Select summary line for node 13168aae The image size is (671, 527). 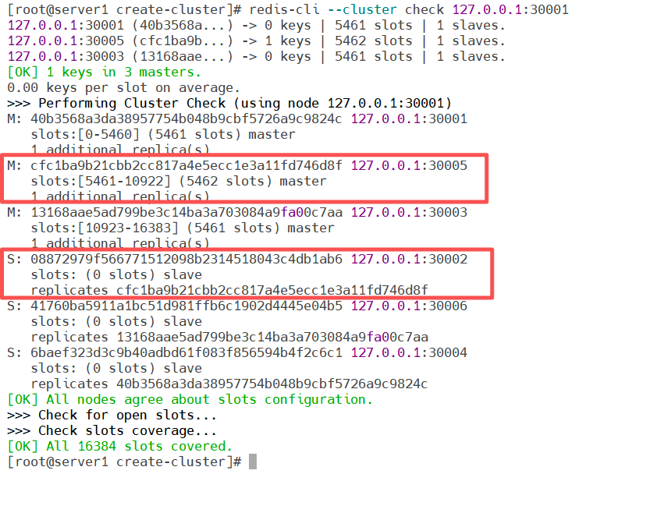[257, 56]
